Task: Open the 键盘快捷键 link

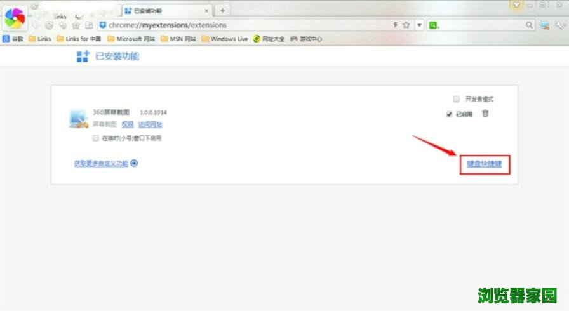Action: [x=485, y=164]
